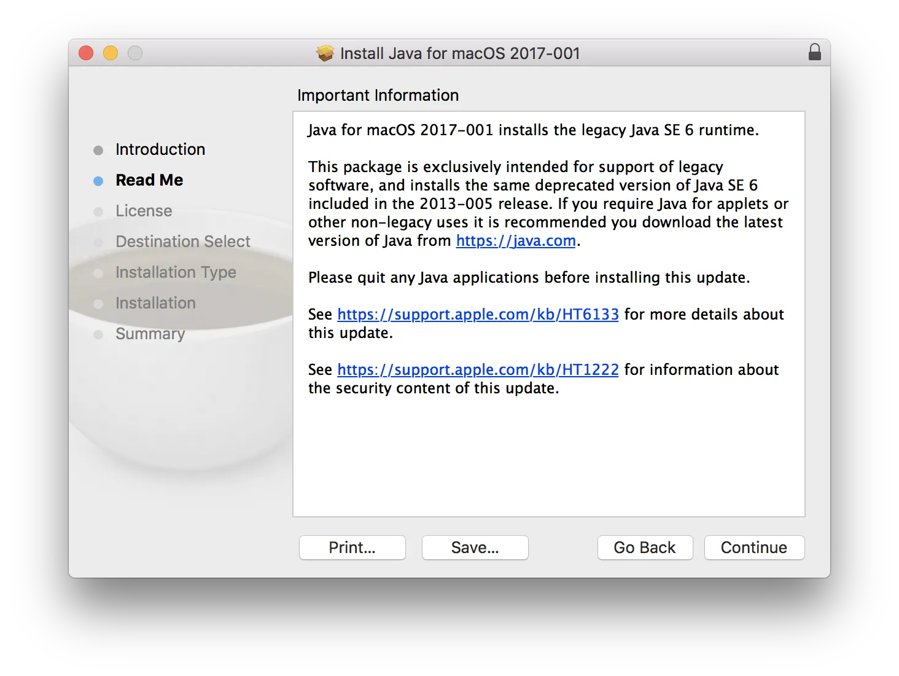
Task: Click the first line about legacy Java SE 6 runtime
Action: 533,130
